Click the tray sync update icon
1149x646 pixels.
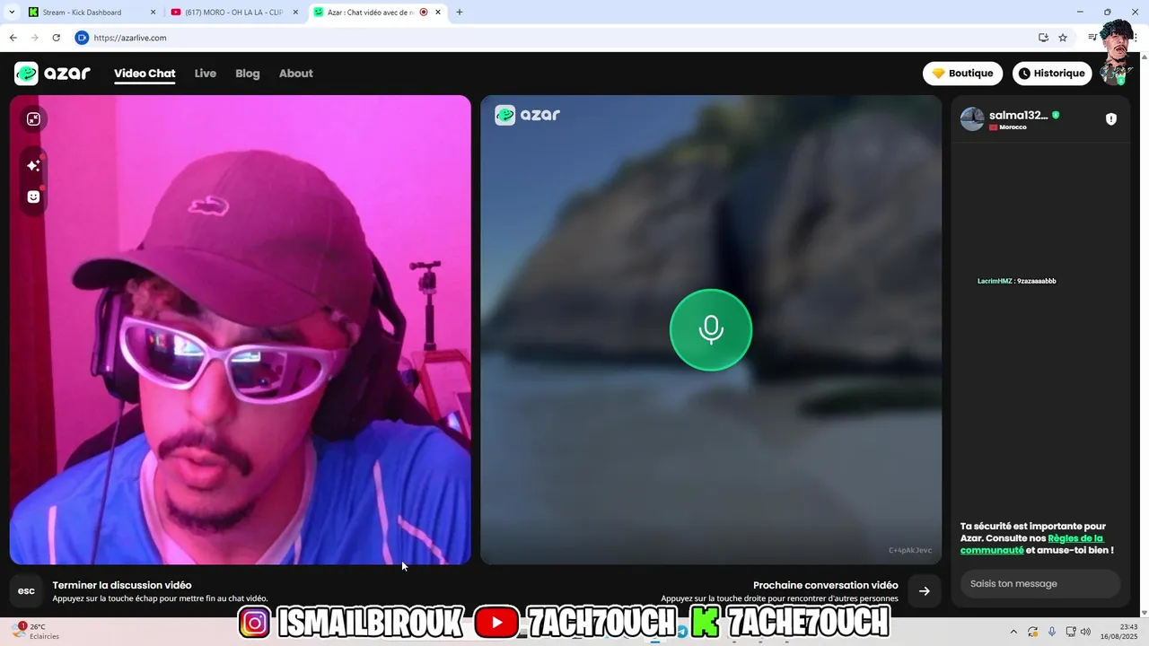1033,632
